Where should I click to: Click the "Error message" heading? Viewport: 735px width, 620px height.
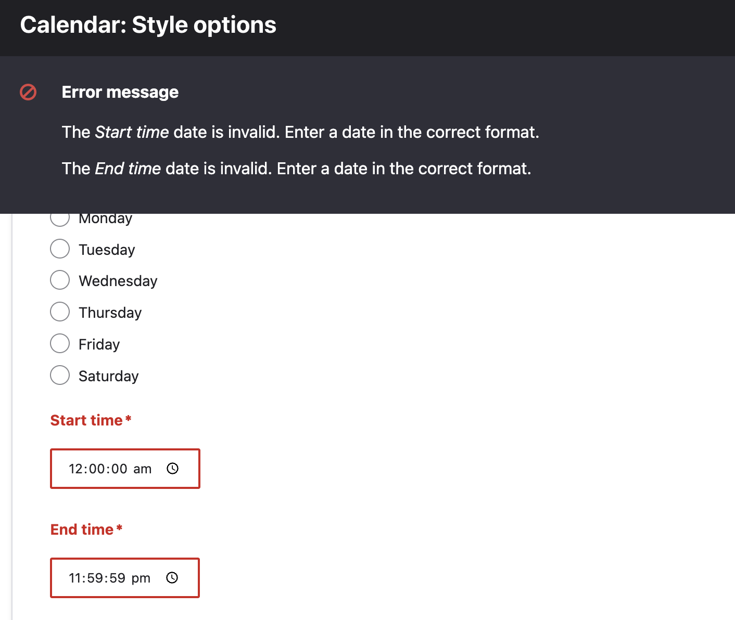[120, 92]
